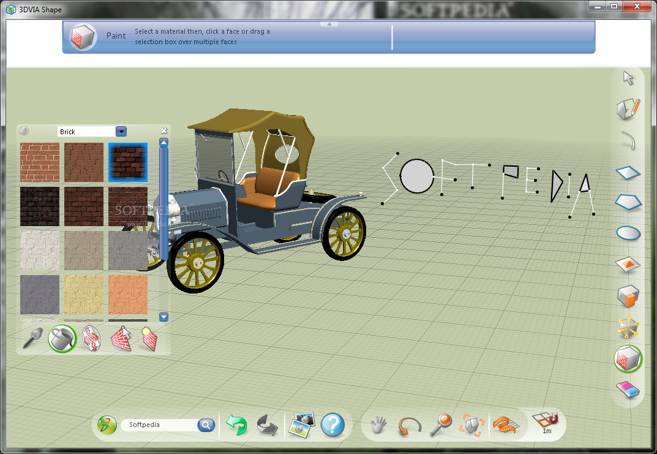This screenshot has width=657, height=454.
Task: Pick the tan beige stone swatch
Action: pyautogui.click(x=84, y=250)
